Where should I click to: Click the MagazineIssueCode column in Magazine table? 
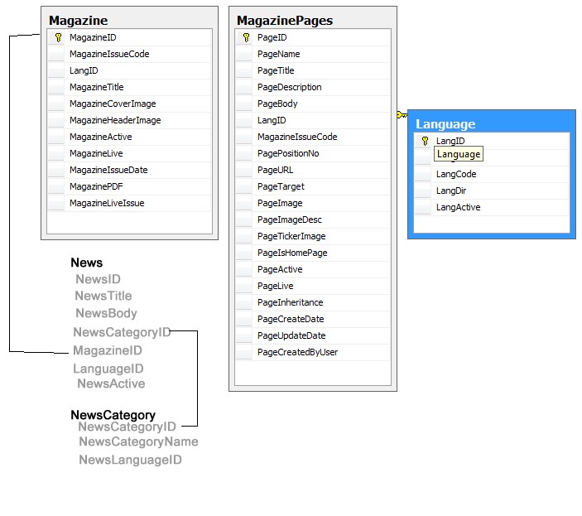[129, 54]
